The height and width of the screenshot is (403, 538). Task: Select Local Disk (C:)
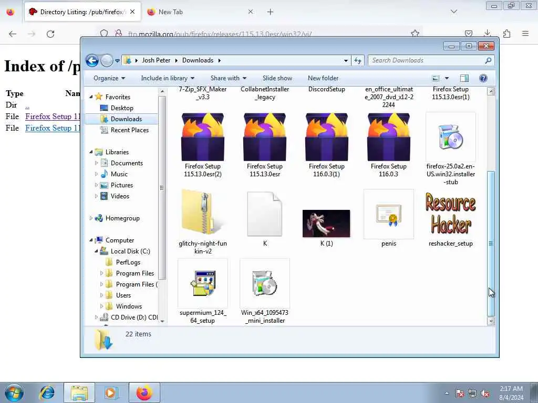(130, 251)
